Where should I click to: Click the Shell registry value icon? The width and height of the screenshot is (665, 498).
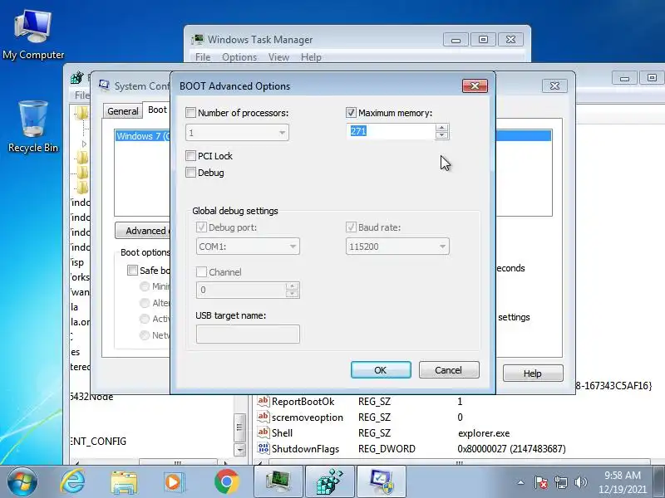pyautogui.click(x=263, y=432)
